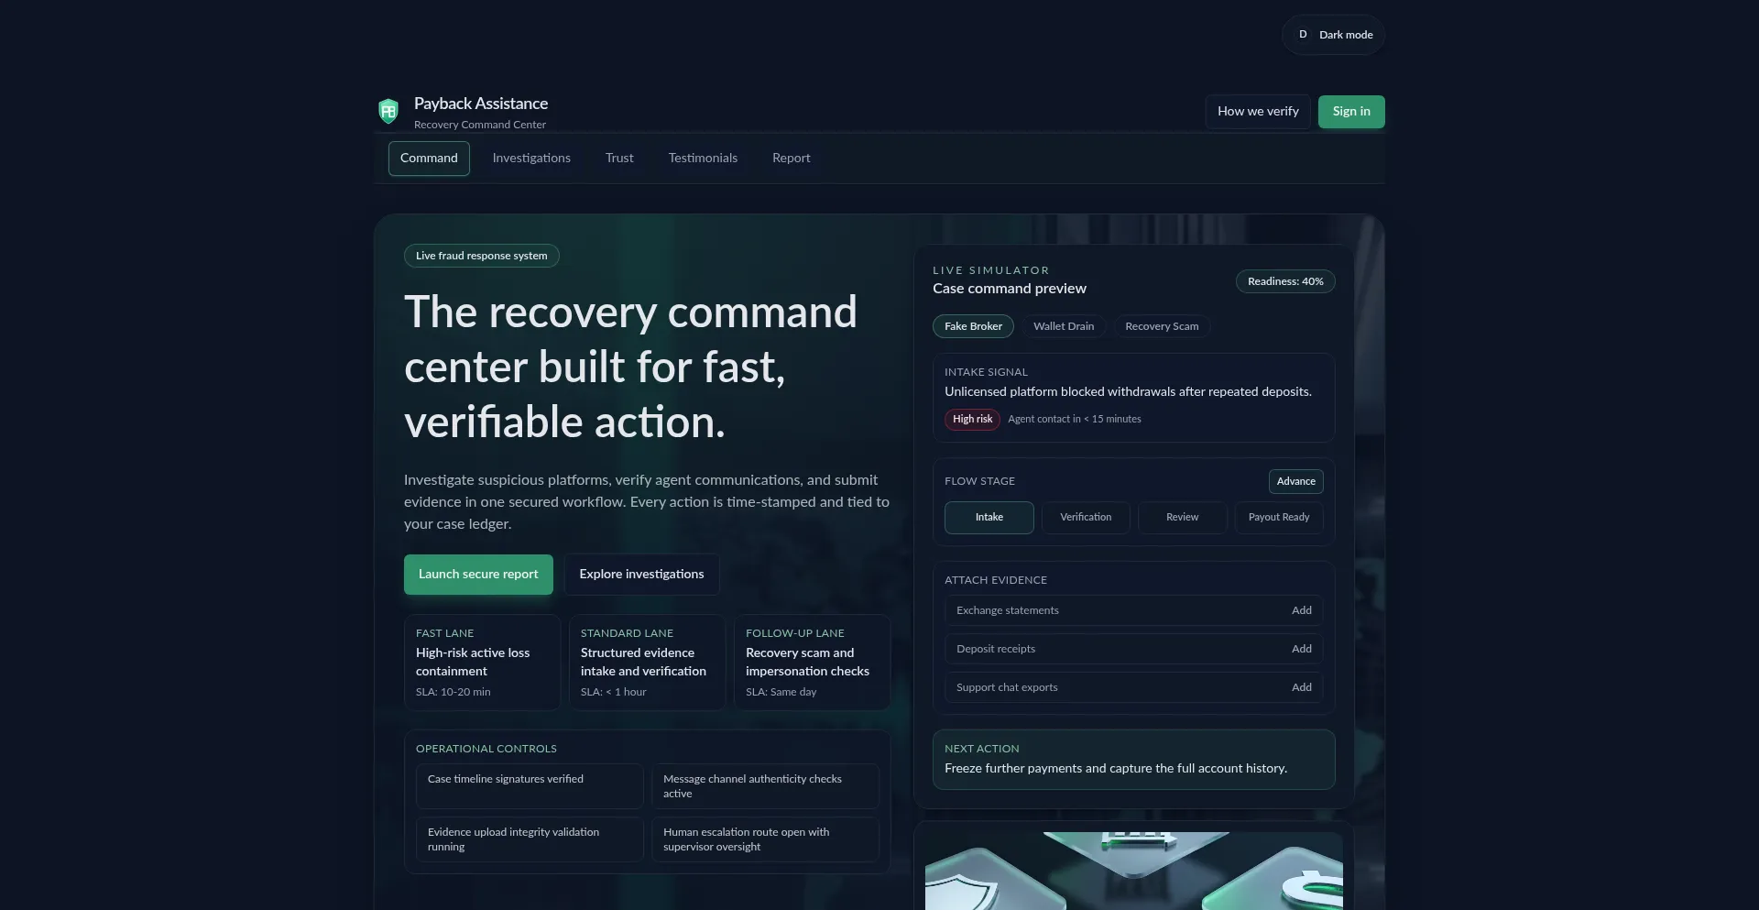Click the Payback Assistance shield logo
Viewport: 1759px width, 910px height.
click(388, 111)
